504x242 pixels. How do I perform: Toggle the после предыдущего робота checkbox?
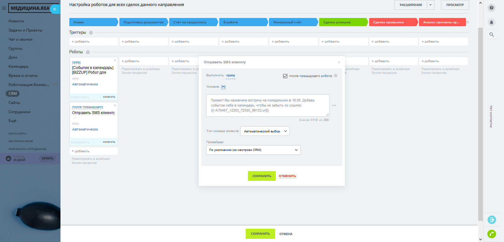pyautogui.click(x=285, y=76)
